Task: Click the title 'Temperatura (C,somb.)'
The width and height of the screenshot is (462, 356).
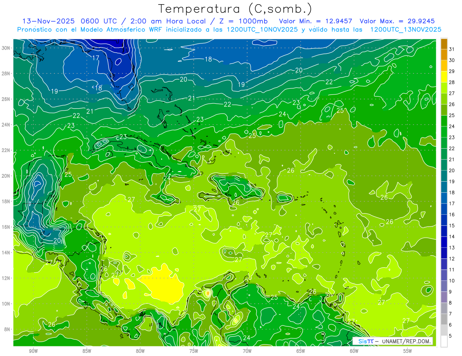Action: coord(235,9)
